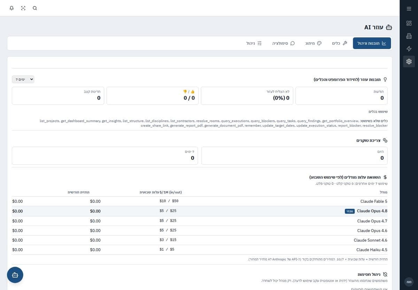Click the create_share_link tool name
The height and width of the screenshot is (290, 418).
(154, 125)
